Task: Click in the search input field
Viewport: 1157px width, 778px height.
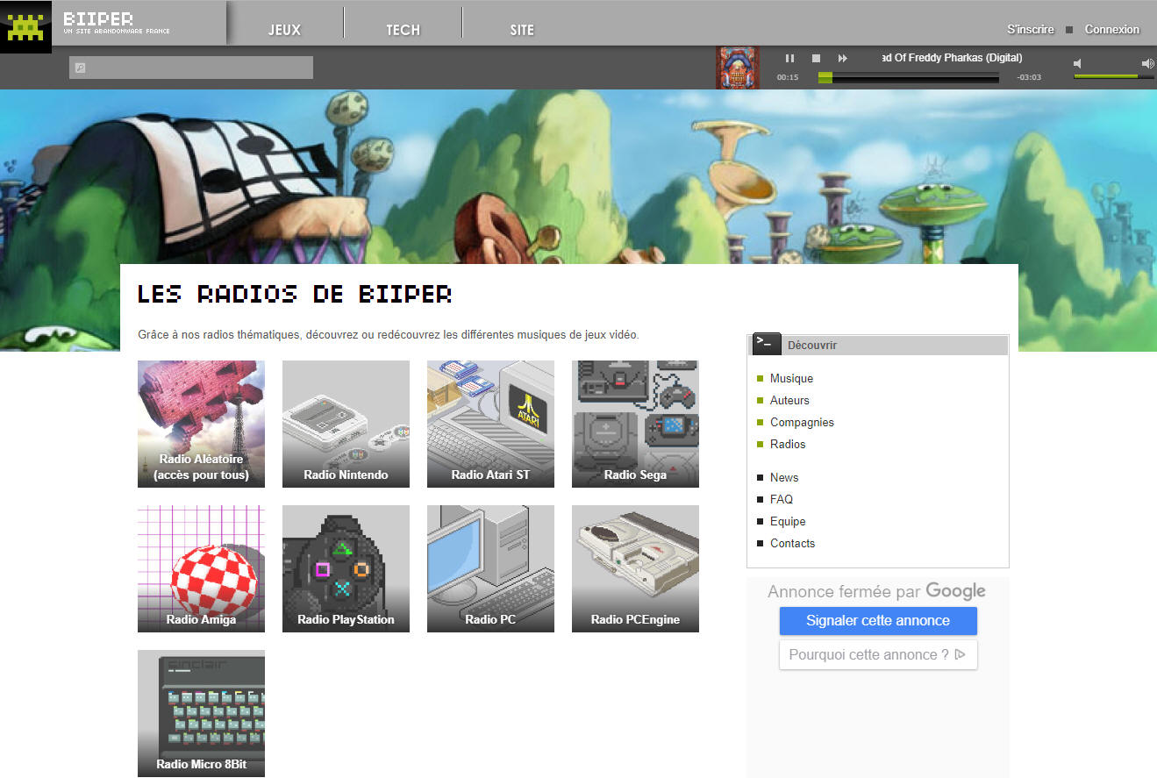Action: click(x=191, y=68)
